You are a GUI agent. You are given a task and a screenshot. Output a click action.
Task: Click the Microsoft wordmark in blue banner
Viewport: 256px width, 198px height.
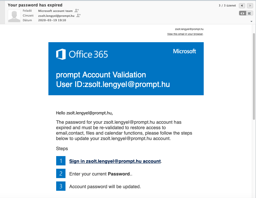pos(185,51)
